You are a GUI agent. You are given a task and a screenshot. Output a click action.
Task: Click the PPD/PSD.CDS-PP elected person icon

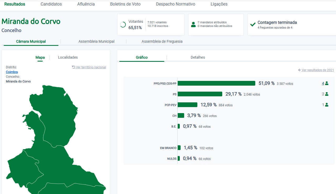point(327,84)
